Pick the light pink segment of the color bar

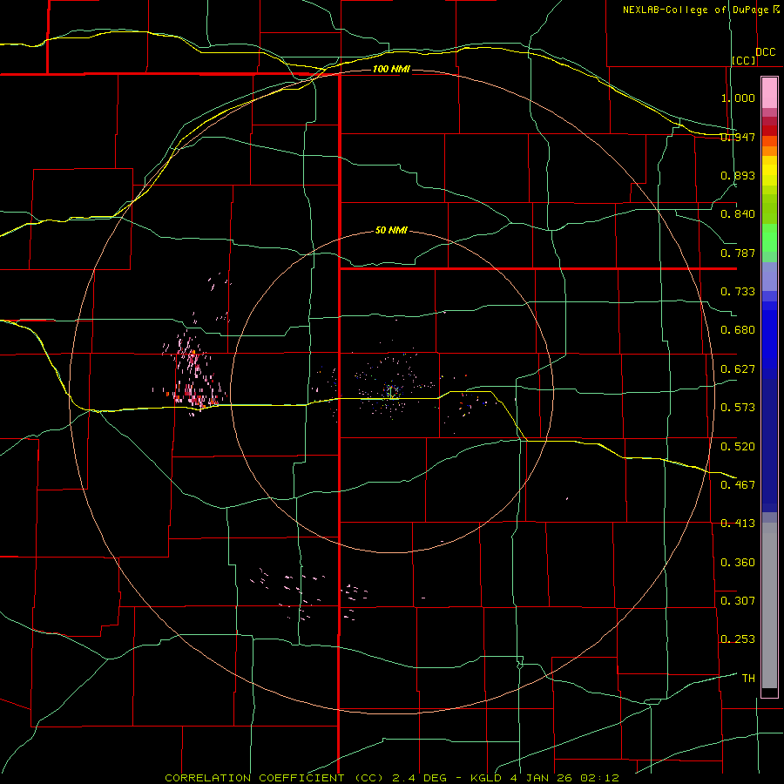[769, 92]
